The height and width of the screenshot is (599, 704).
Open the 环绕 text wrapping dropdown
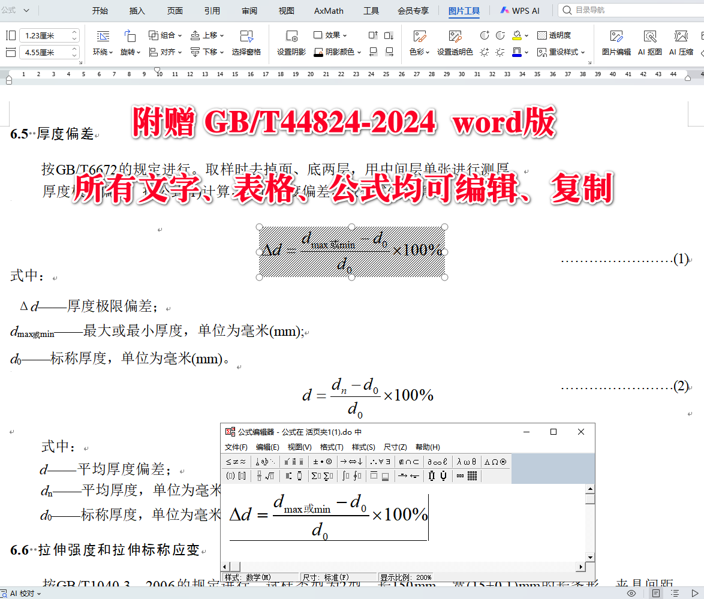(x=101, y=52)
